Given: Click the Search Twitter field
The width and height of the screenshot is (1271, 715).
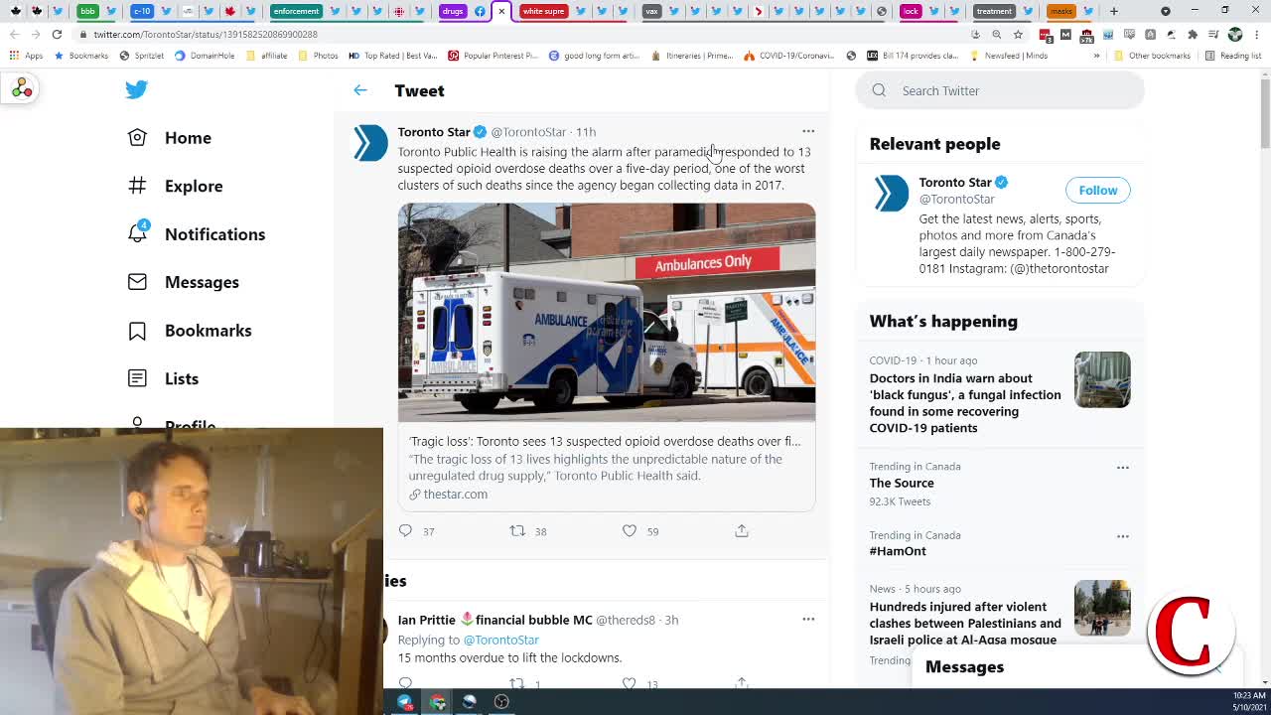Looking at the screenshot, I should (1000, 90).
